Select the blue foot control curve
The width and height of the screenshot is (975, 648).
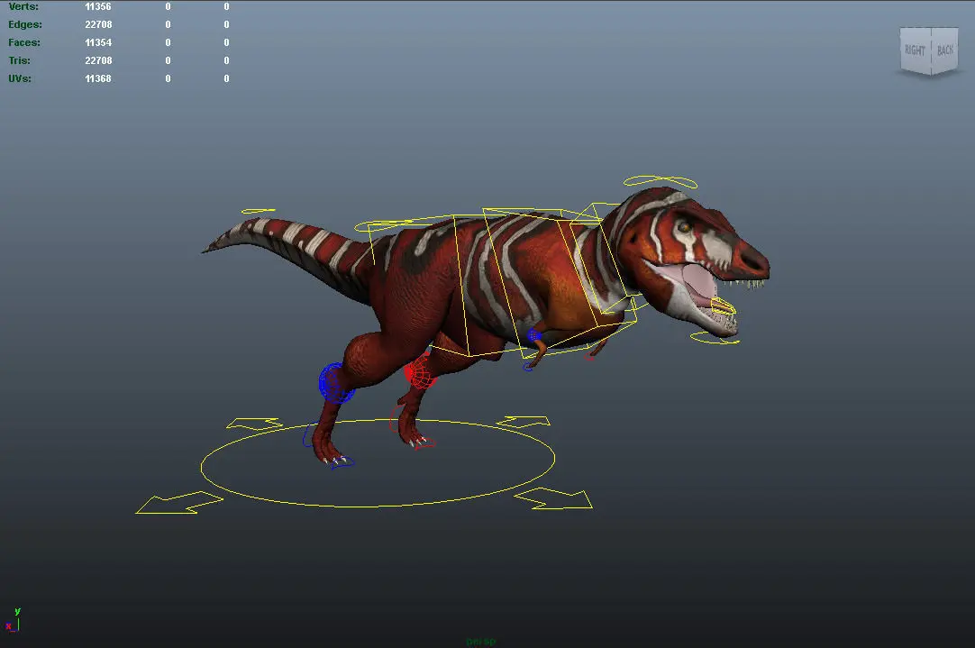343,462
